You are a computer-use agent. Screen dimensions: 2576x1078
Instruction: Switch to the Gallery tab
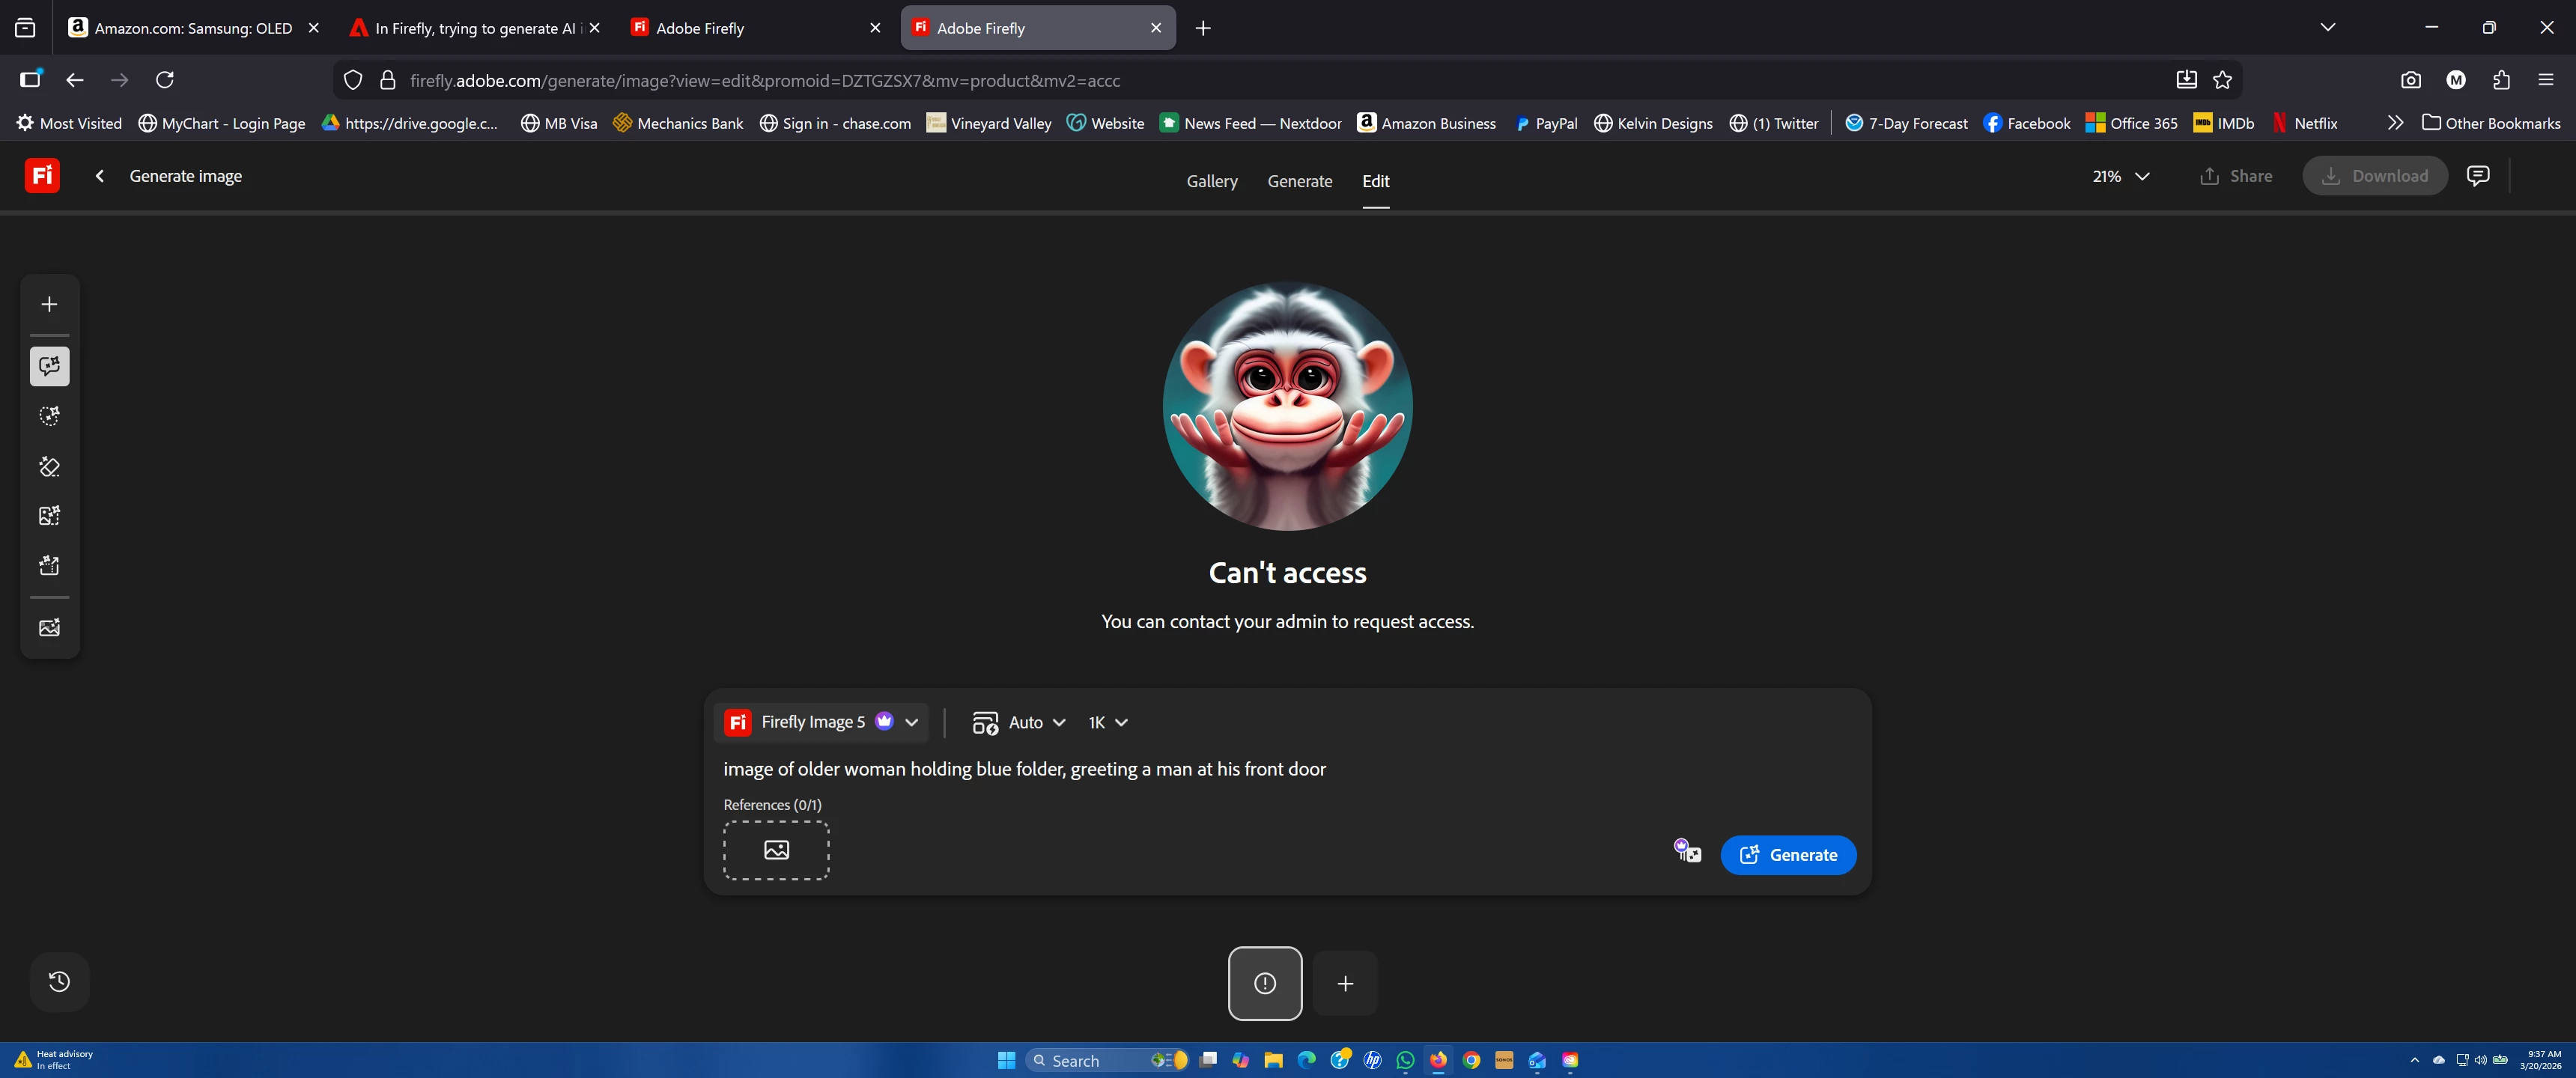tap(1211, 181)
